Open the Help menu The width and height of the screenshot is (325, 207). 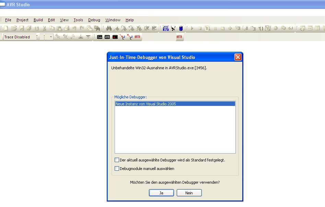(129, 20)
